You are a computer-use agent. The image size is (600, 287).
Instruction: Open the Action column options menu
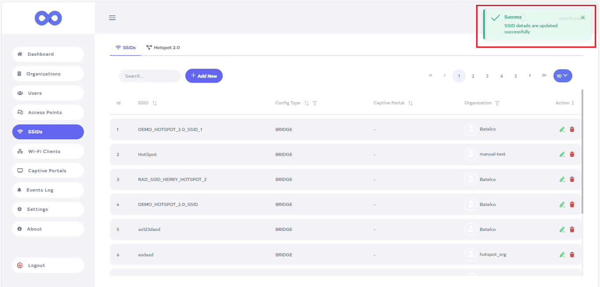573,103
